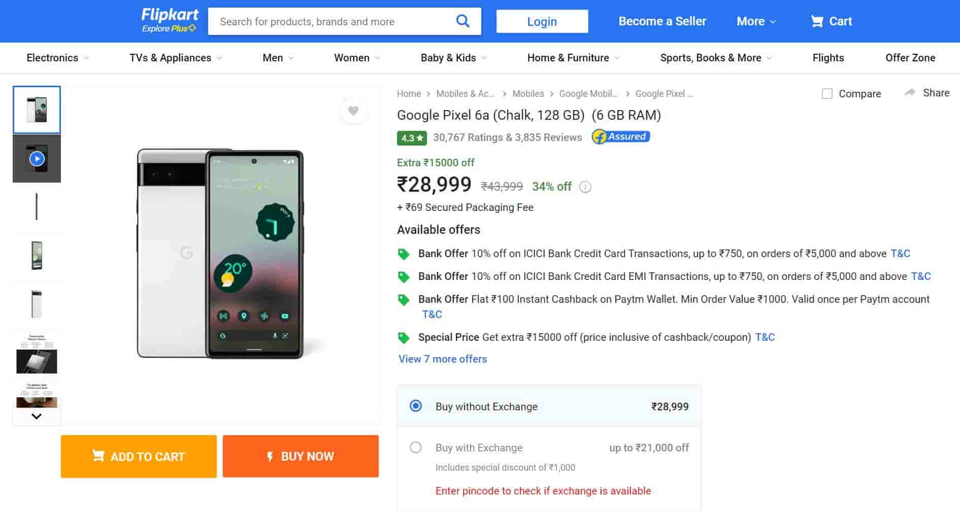Screen dimensions: 960x530
Task: Click the search magnifier icon
Action: coord(462,21)
